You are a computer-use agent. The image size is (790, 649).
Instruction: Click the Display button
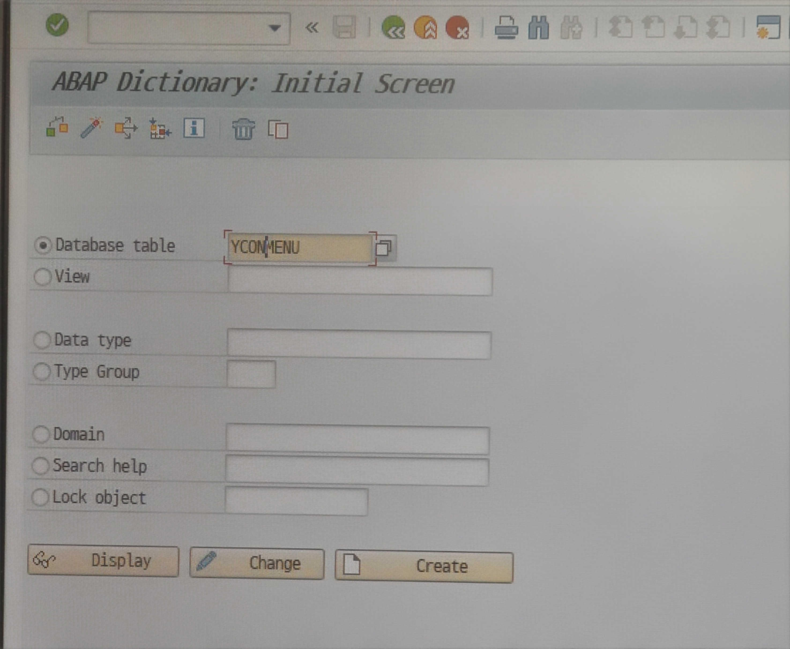tap(103, 561)
